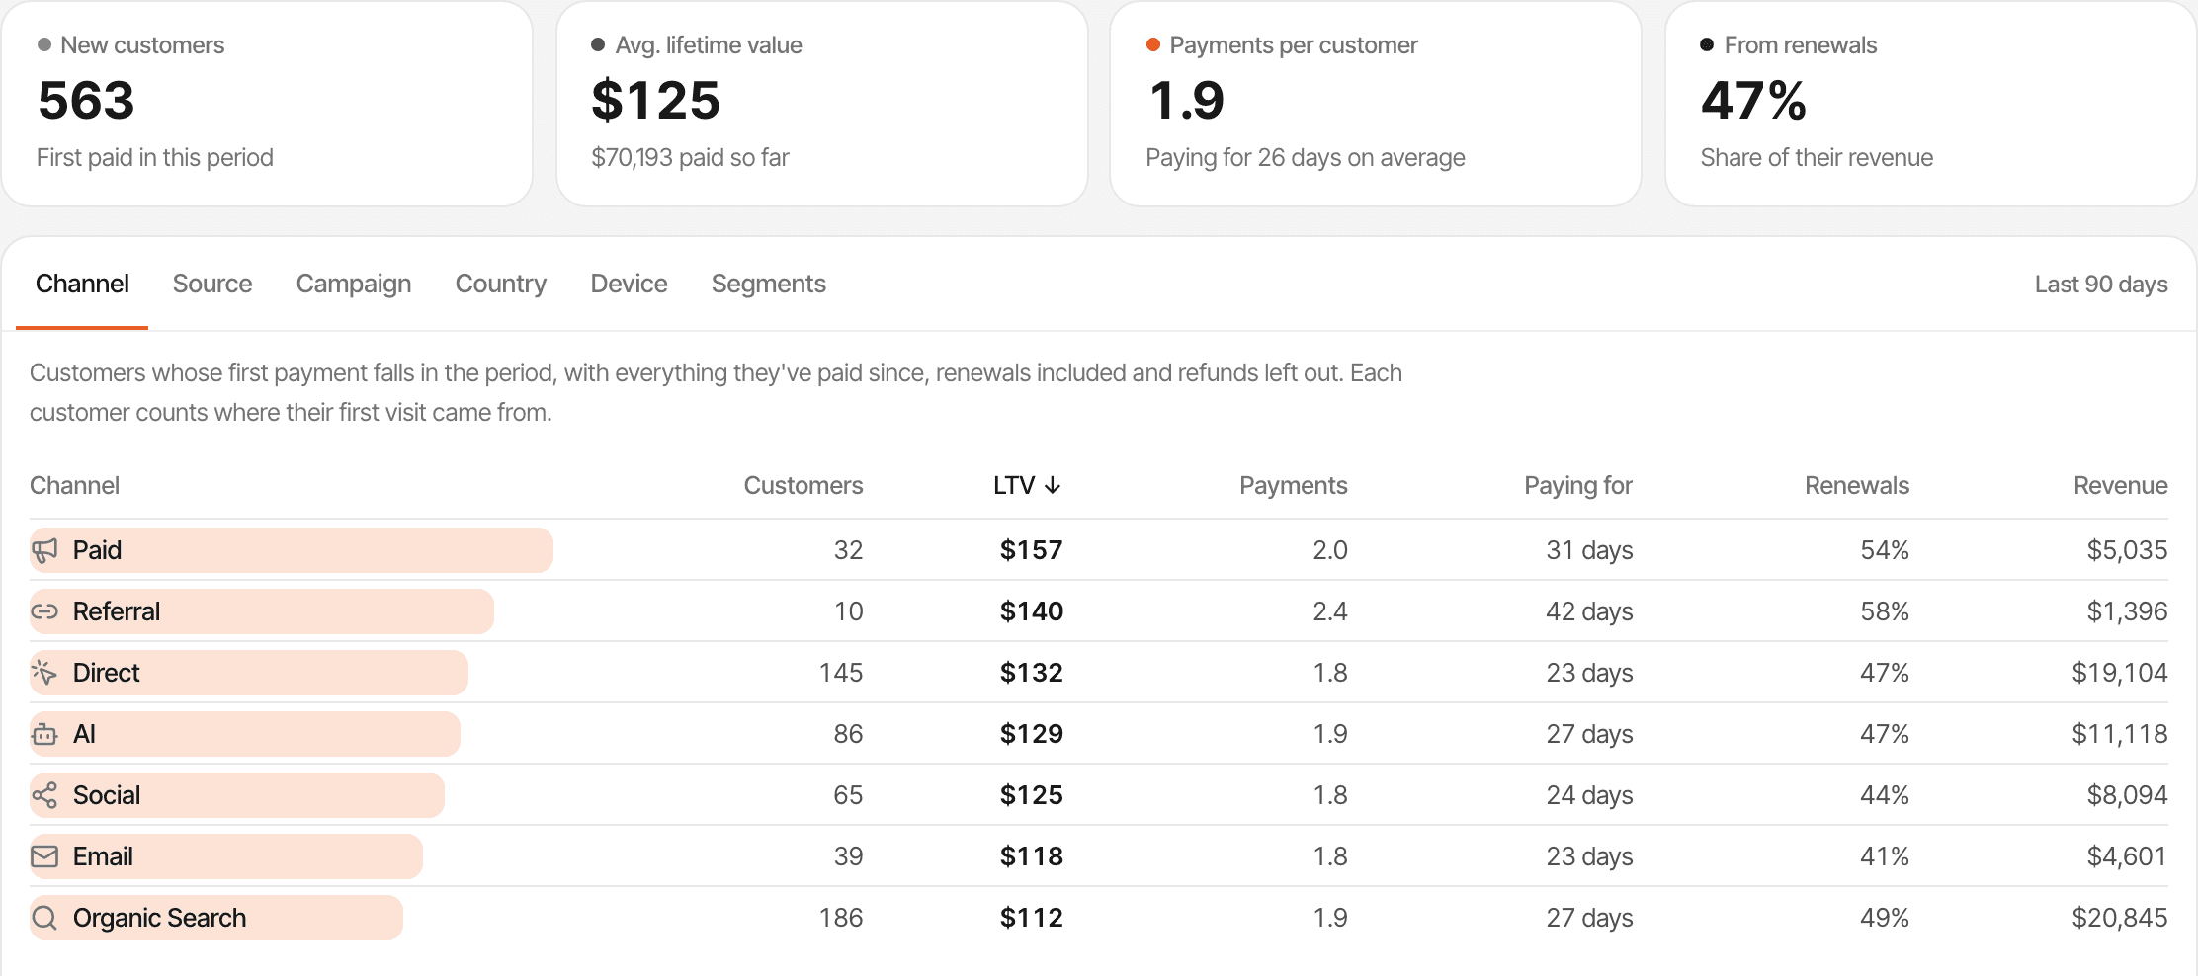The image size is (2198, 976).
Task: Click the Referral channel row label
Action: pos(117,611)
